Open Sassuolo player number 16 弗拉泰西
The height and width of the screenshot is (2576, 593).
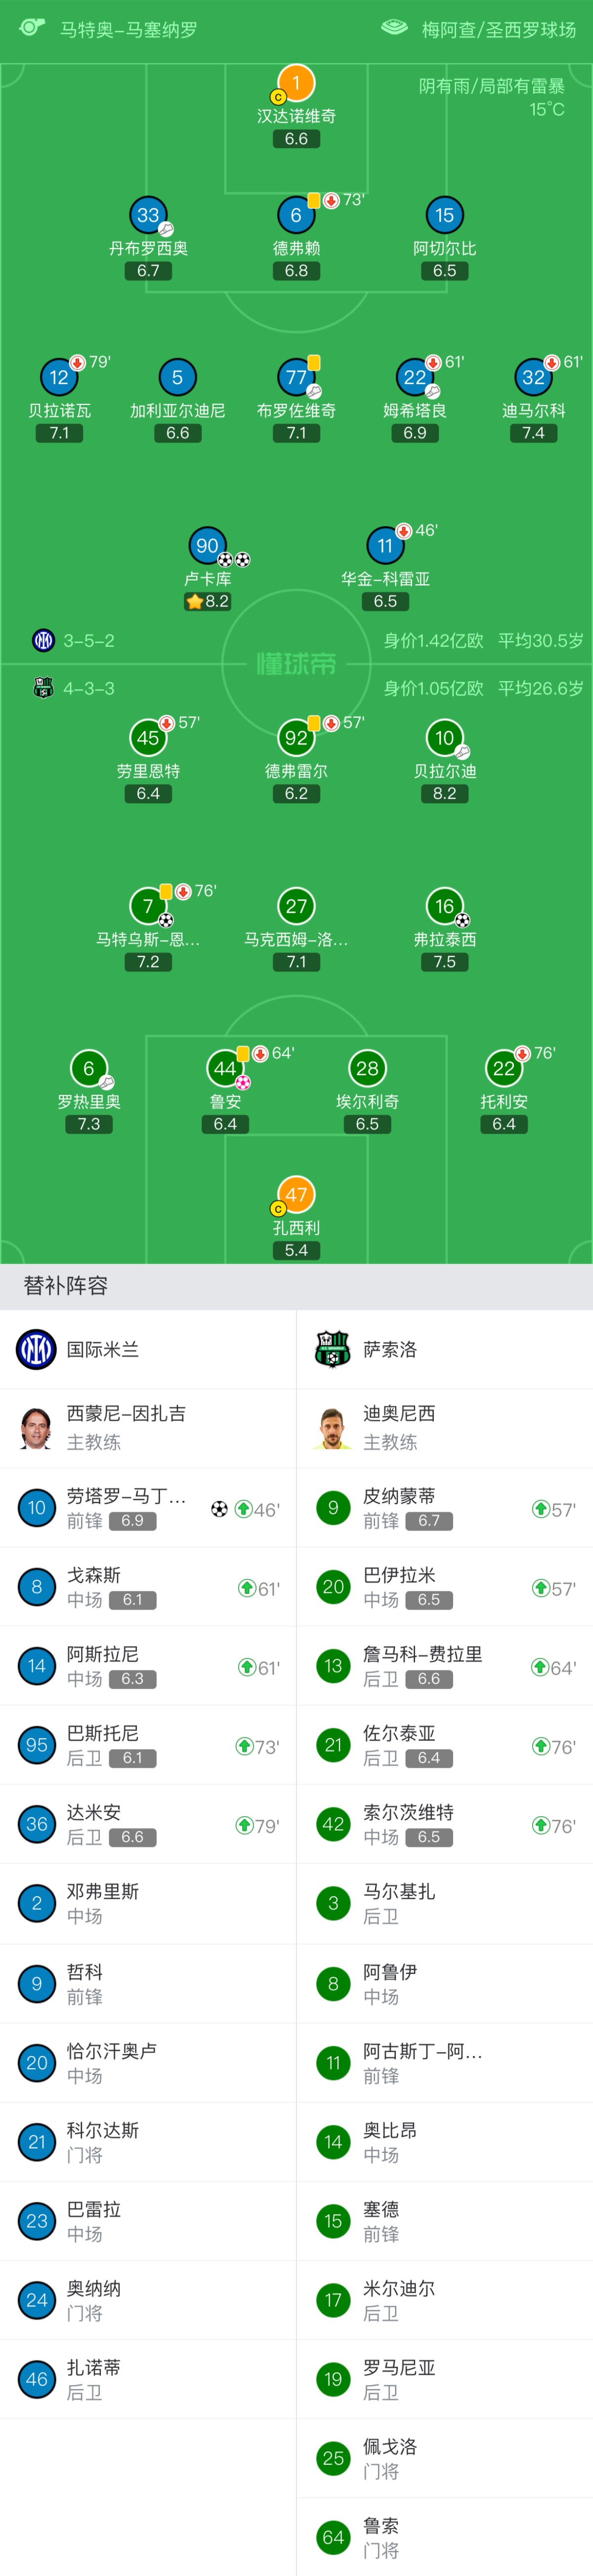(x=445, y=906)
